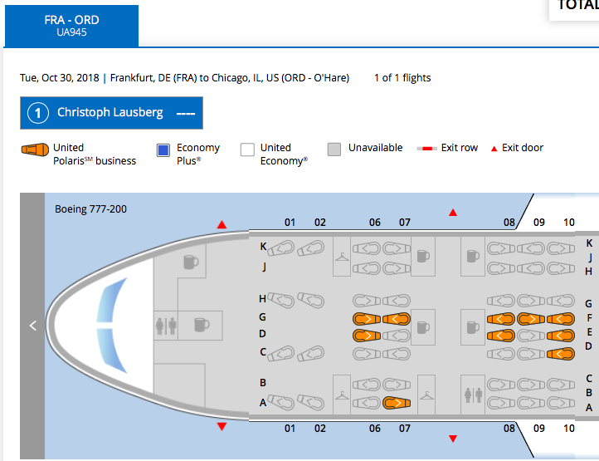Choose Polaris seat 06D

coord(366,336)
